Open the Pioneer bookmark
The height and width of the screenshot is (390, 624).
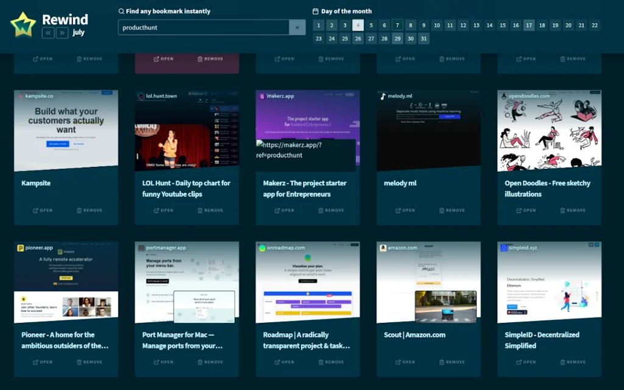coord(43,362)
